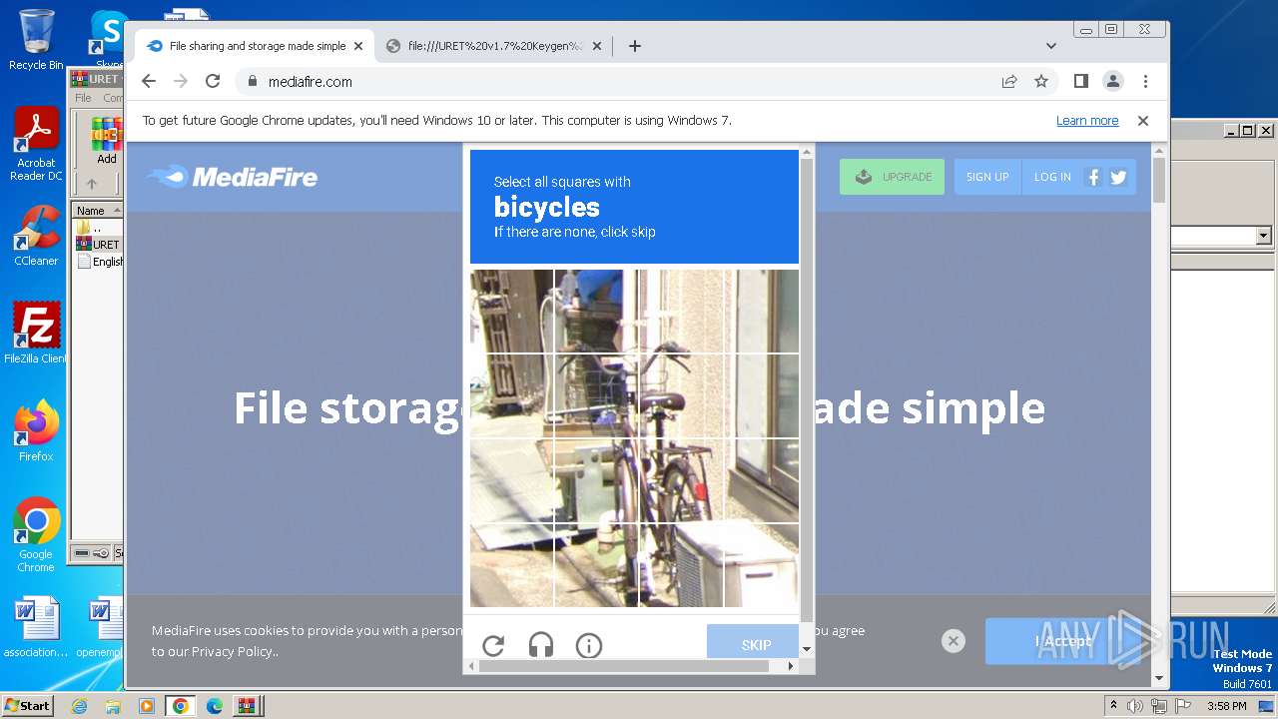Get an audio captcha challenge
1278x719 pixels.
tap(541, 645)
